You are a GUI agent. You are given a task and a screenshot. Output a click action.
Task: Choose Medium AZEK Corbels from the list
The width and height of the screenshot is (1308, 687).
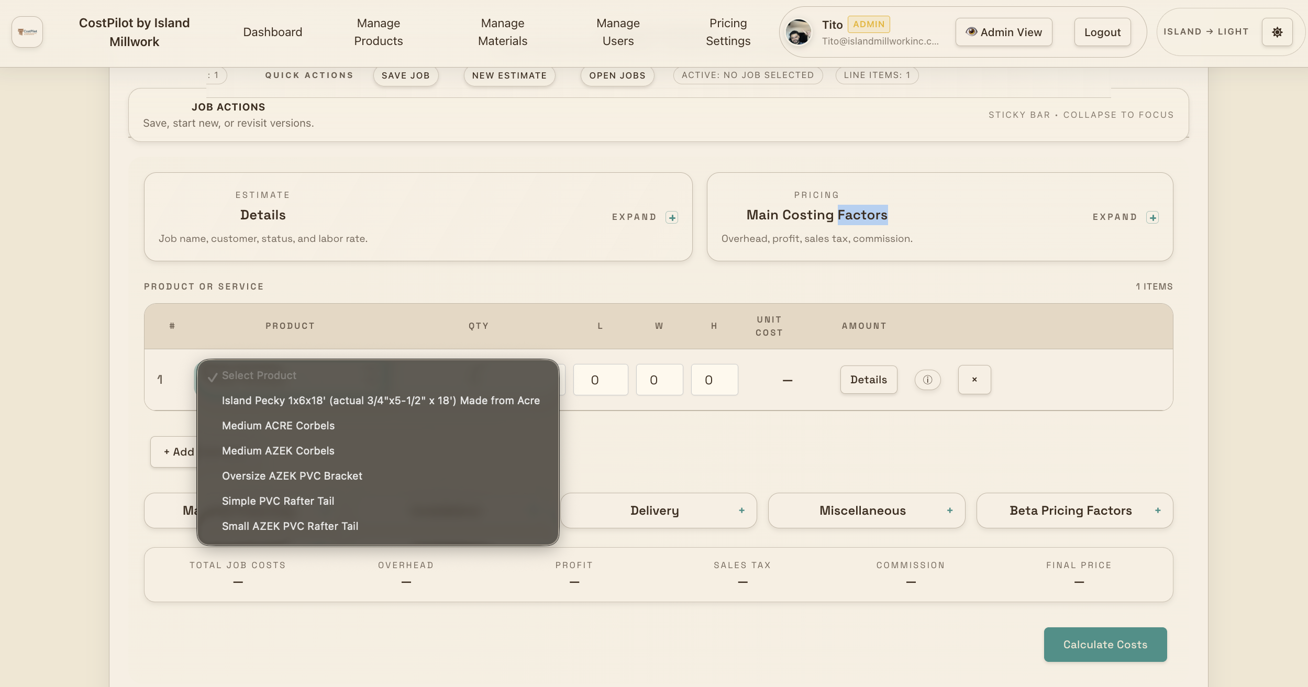coord(378,451)
